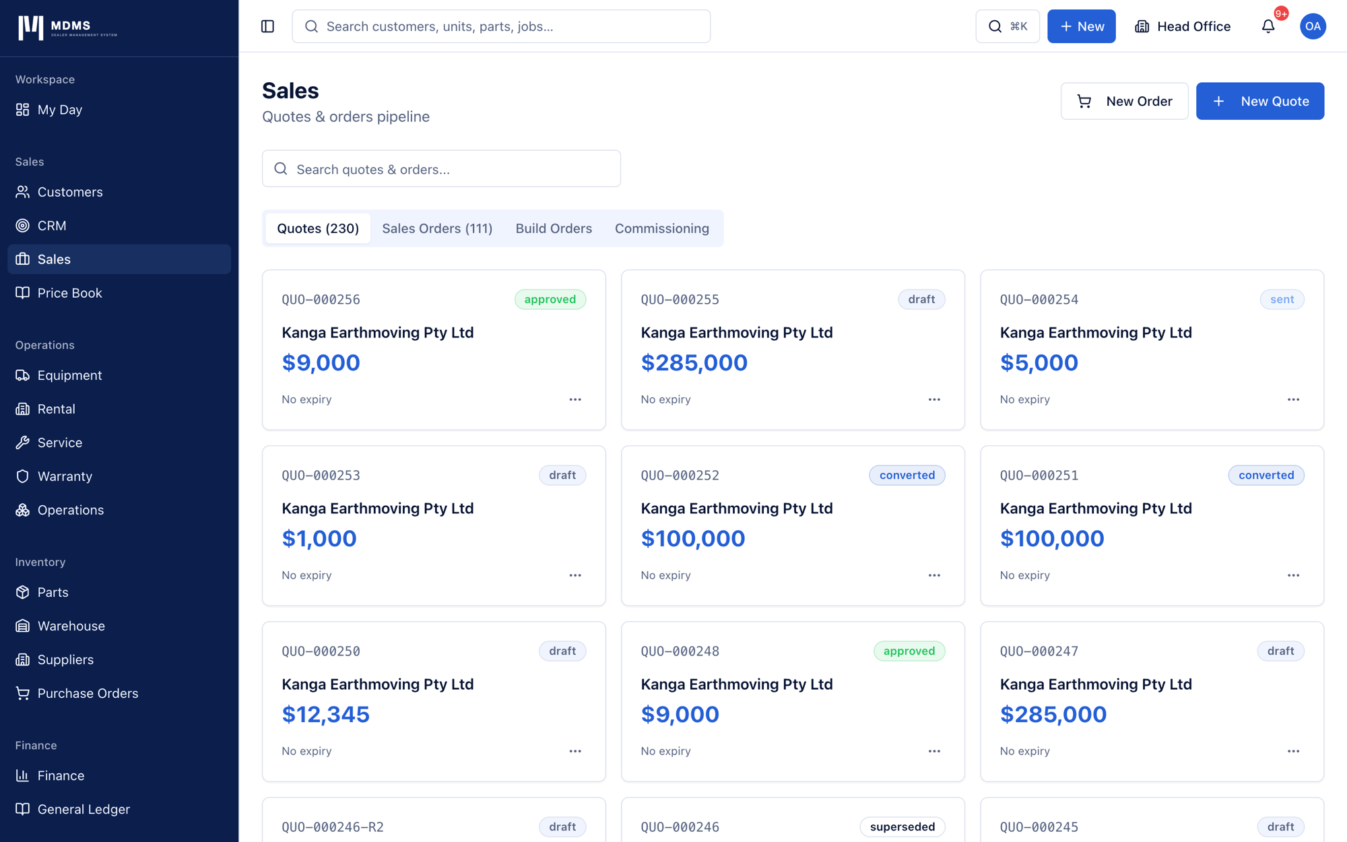Click the draft badge on QUO-000247

[1280, 651]
